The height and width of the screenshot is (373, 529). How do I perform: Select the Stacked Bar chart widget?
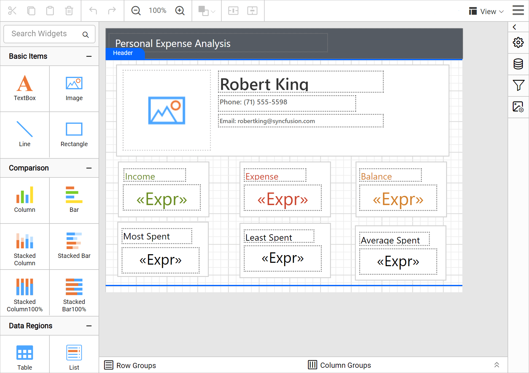tap(74, 246)
